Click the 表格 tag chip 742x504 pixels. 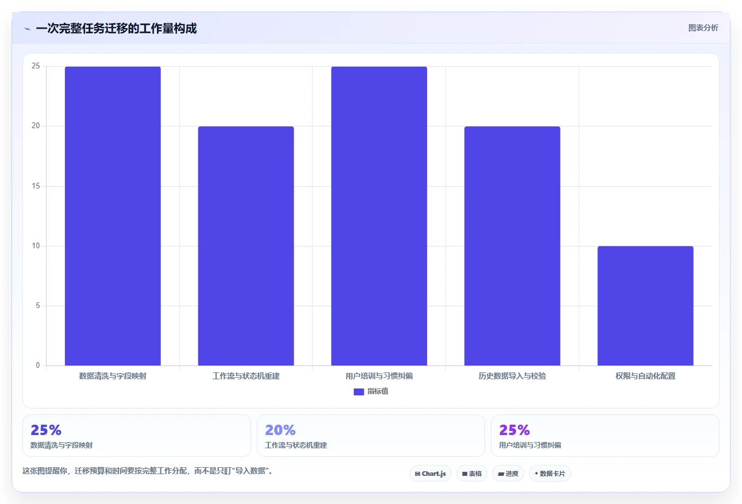[x=472, y=474]
